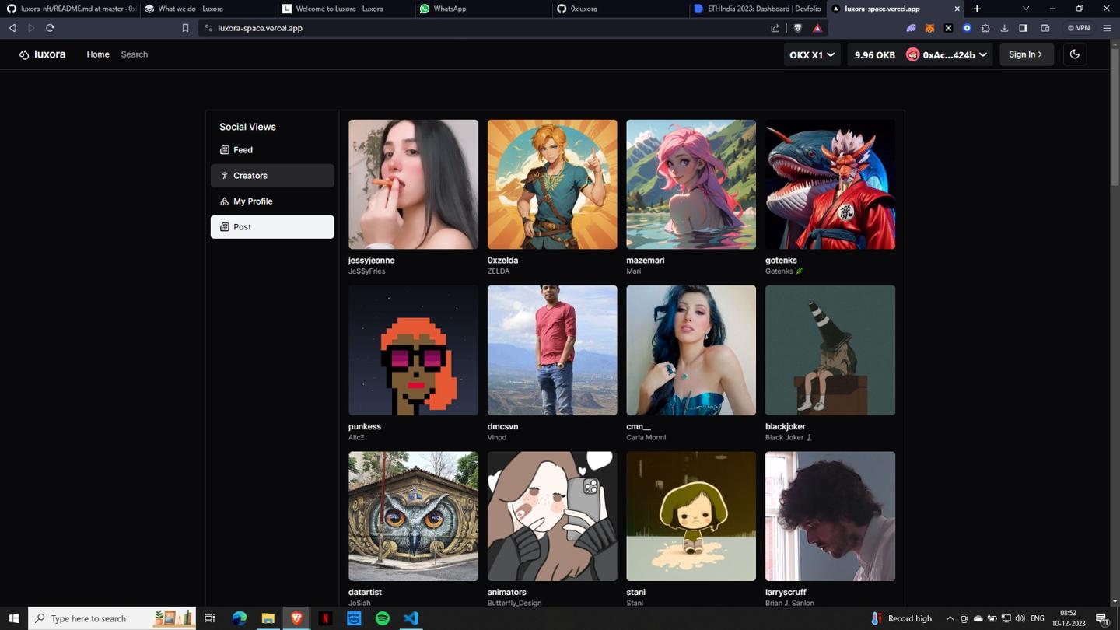Switch to ETHIndia 2023 Devfolio tab
1120x630 pixels.
pos(758,9)
